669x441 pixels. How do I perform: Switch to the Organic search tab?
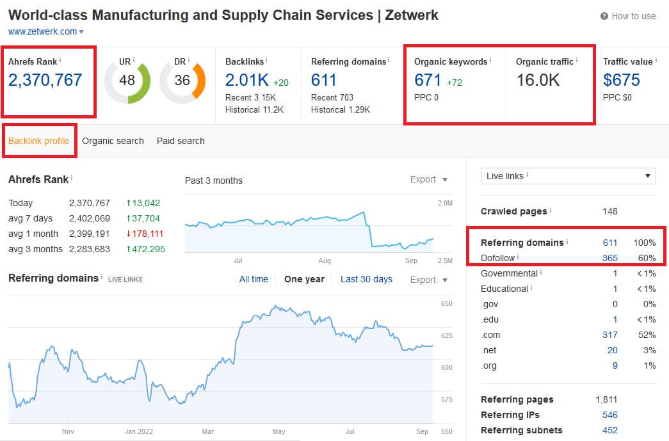pos(113,141)
